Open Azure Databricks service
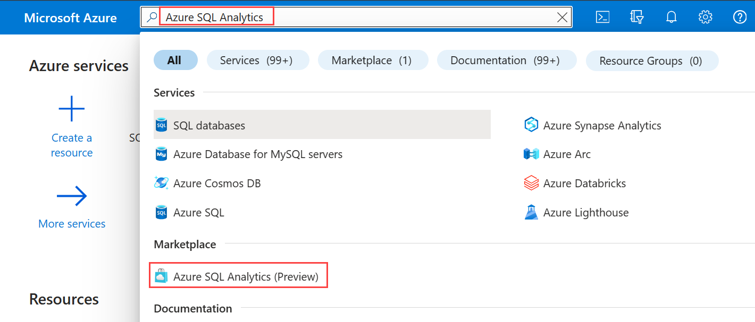 click(x=584, y=183)
